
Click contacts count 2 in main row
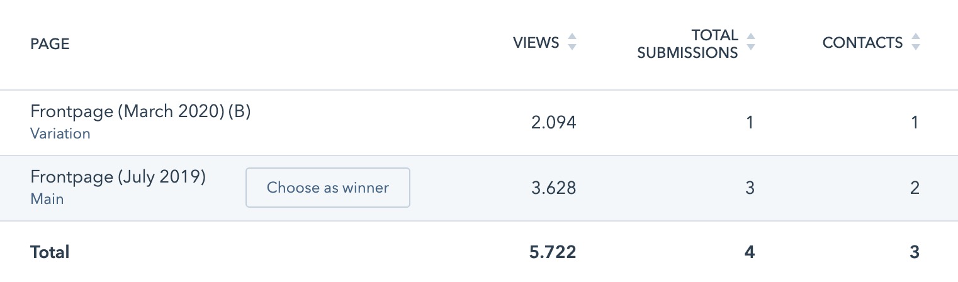915,188
